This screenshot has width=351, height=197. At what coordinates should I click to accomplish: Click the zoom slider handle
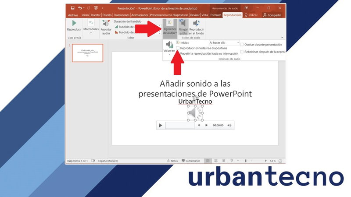pyautogui.click(x=246, y=161)
